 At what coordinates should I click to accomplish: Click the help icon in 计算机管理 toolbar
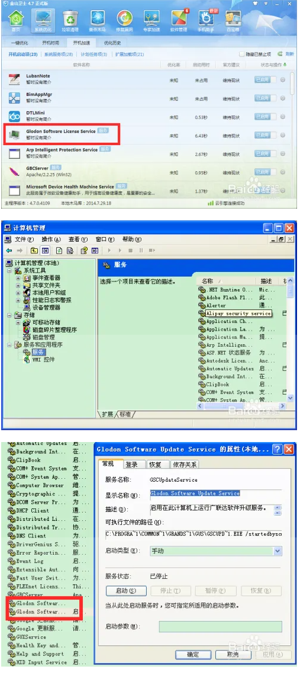pyautogui.click(x=84, y=251)
